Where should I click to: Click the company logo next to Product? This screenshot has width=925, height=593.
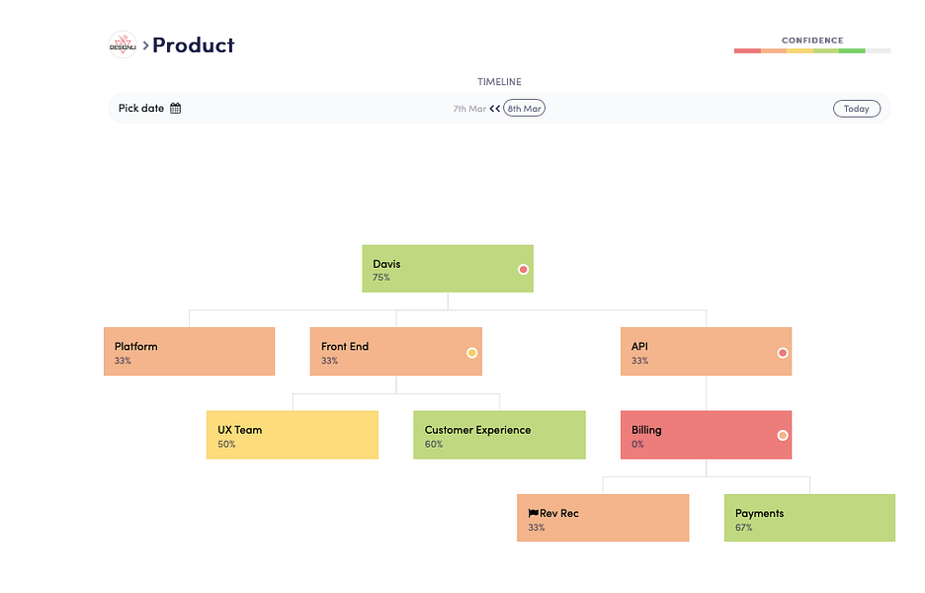point(123,44)
